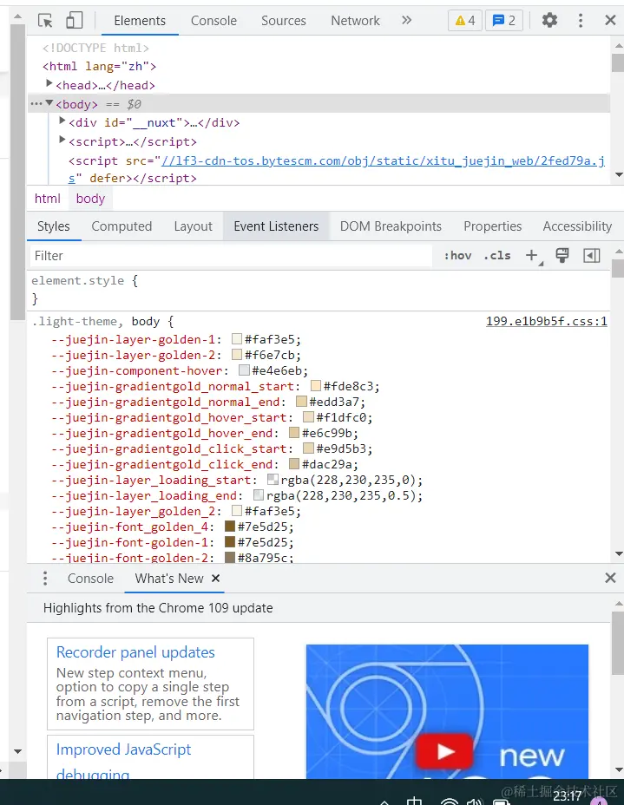Open the DevTools three-dot customize menu
Viewport: 624px width, 805px height.
[581, 21]
